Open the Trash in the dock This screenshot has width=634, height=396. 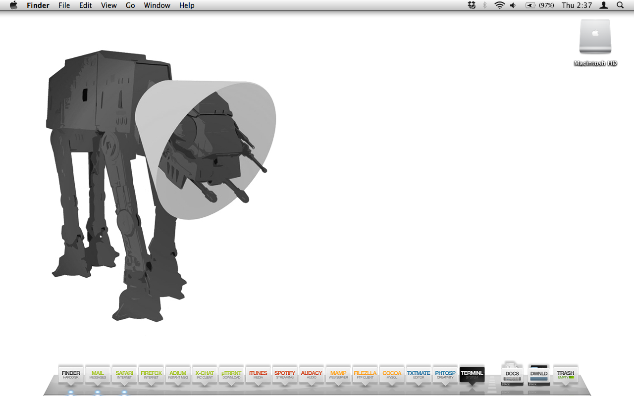[x=566, y=375]
